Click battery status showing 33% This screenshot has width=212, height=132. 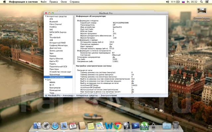point(175,2)
